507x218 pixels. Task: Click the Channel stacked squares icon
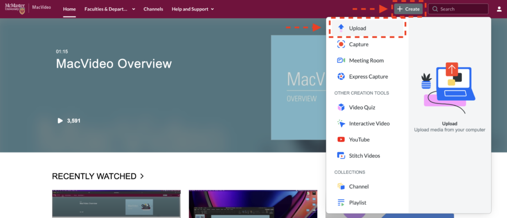pyautogui.click(x=341, y=187)
